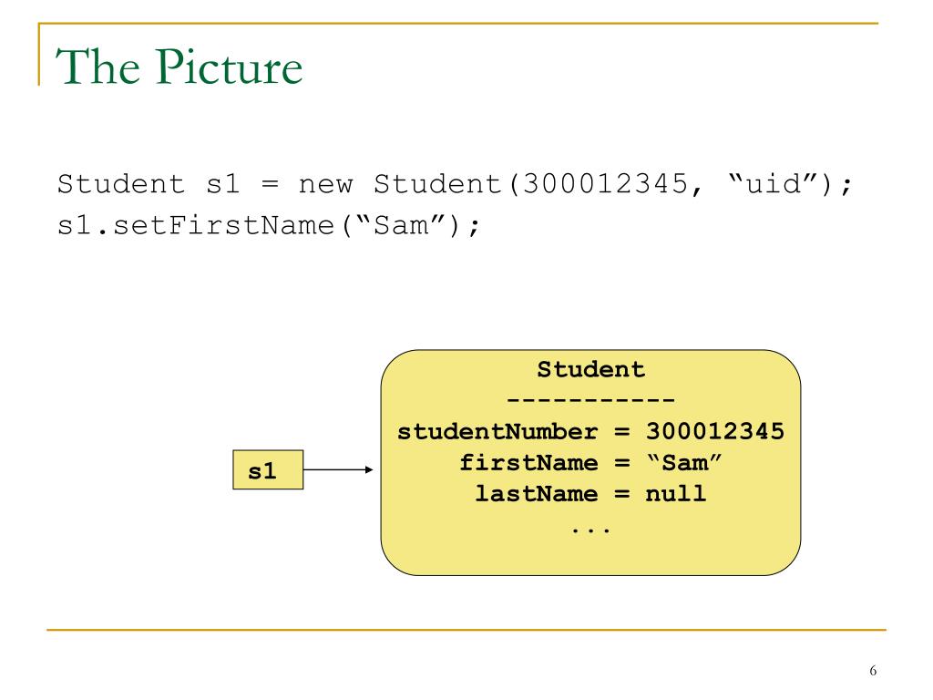Select the s1 variable box
933x700 pixels.
(x=268, y=469)
